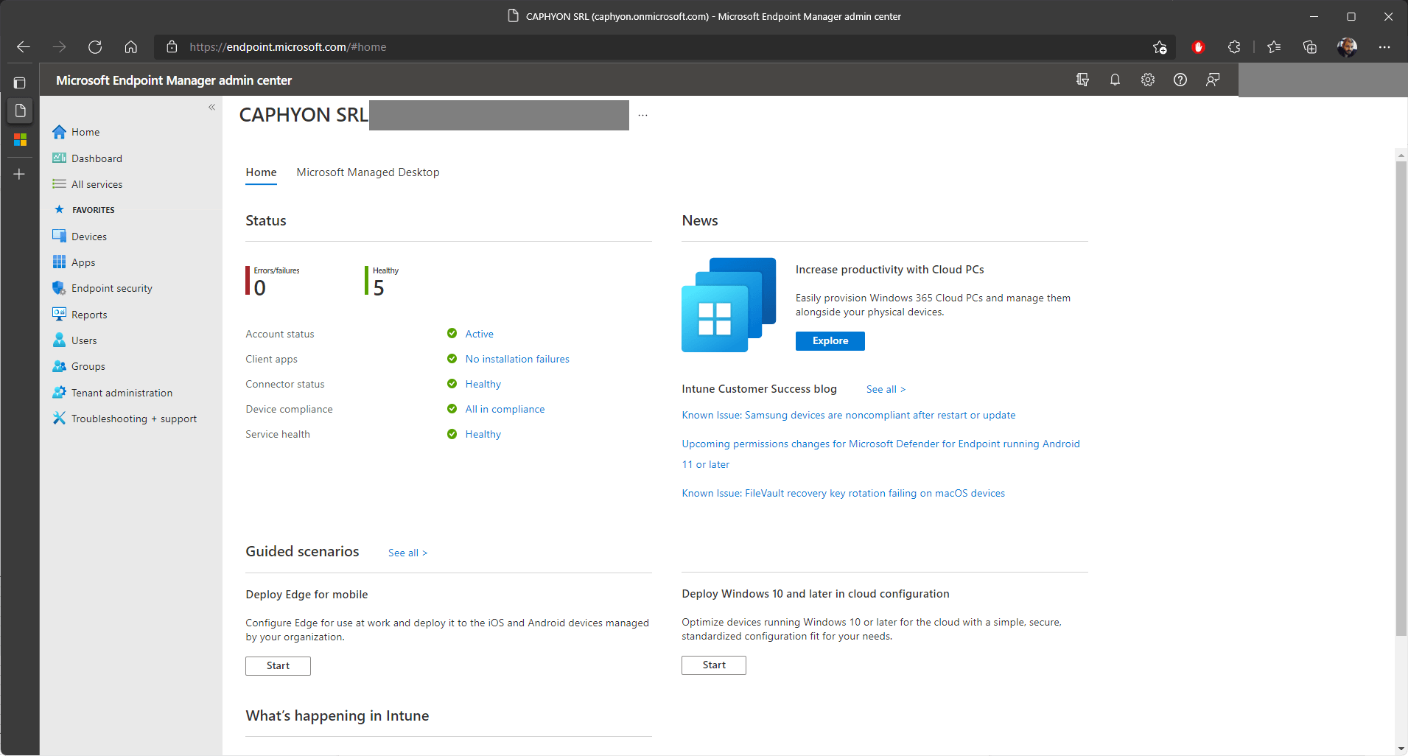This screenshot has height=756, width=1408.
Task: Open Tenant administration
Action: coord(112,393)
